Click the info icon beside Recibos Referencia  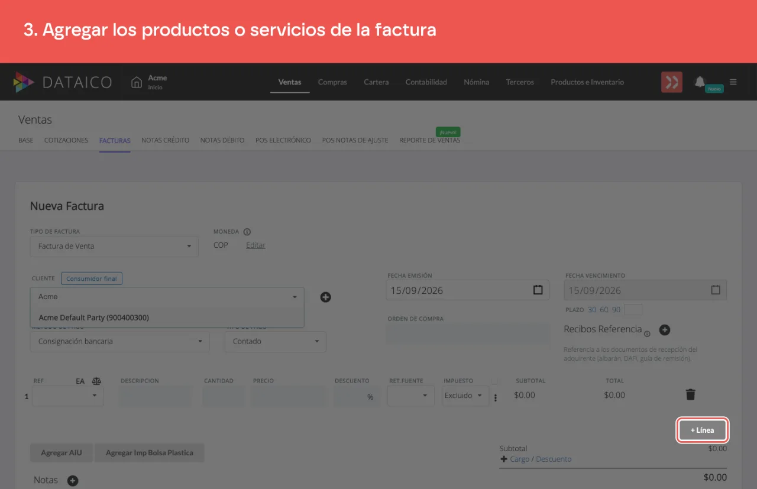click(648, 333)
